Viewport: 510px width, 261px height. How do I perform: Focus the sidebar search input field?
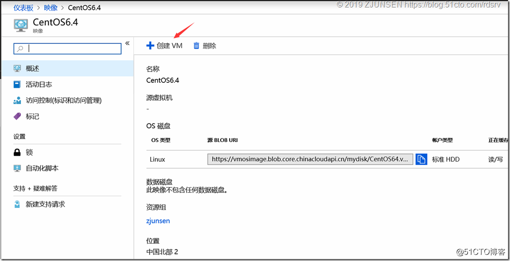click(67, 49)
